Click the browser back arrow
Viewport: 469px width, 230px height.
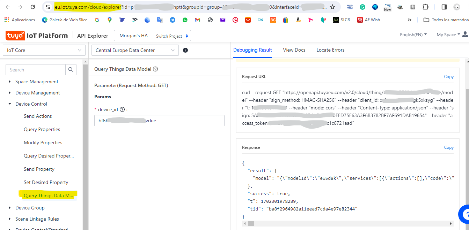click(x=8, y=7)
